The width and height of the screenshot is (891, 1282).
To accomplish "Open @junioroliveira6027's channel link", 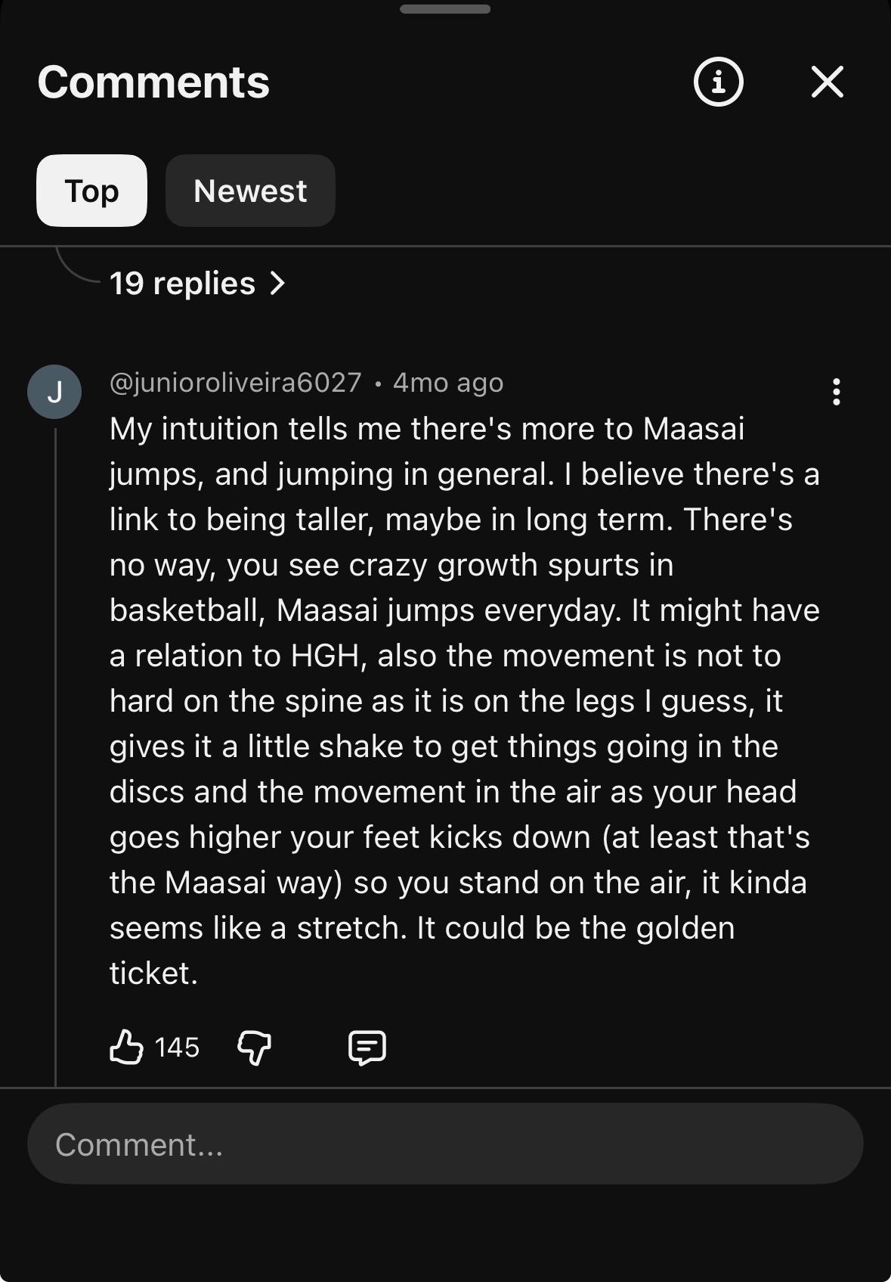I will [236, 383].
